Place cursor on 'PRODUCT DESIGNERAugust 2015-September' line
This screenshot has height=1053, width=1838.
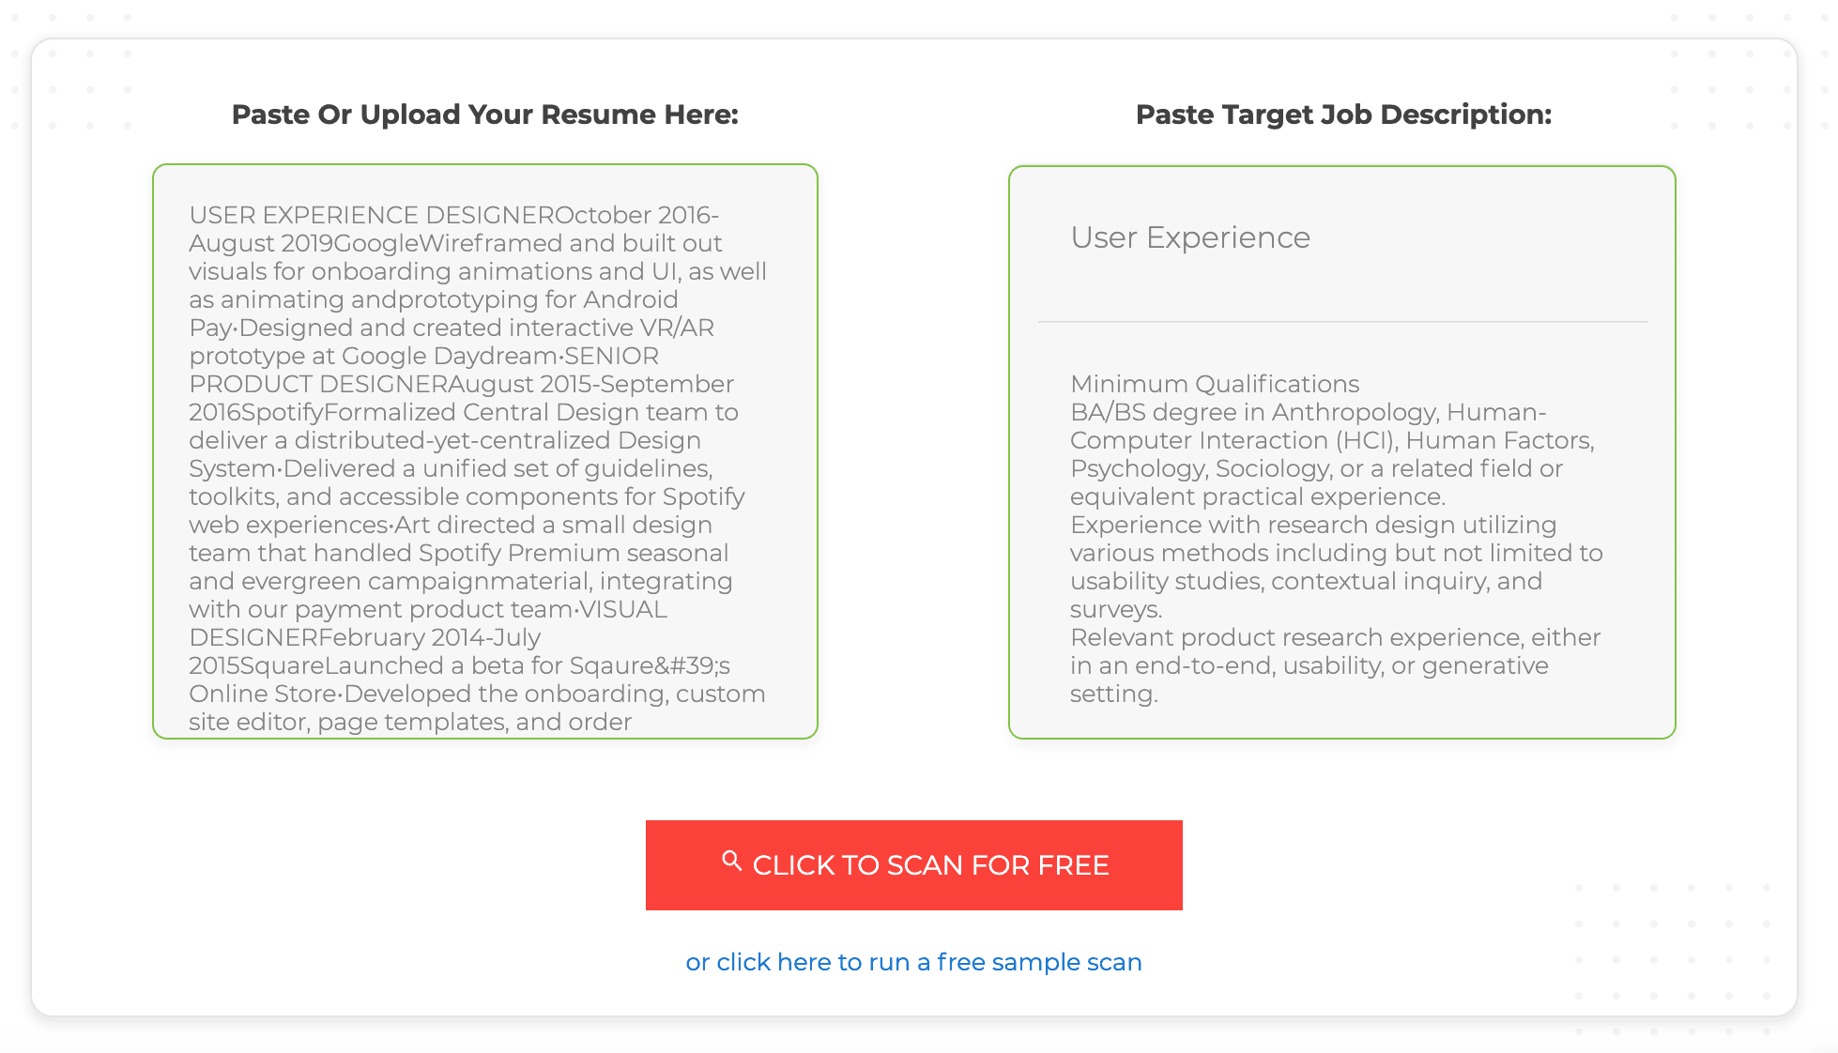(461, 384)
